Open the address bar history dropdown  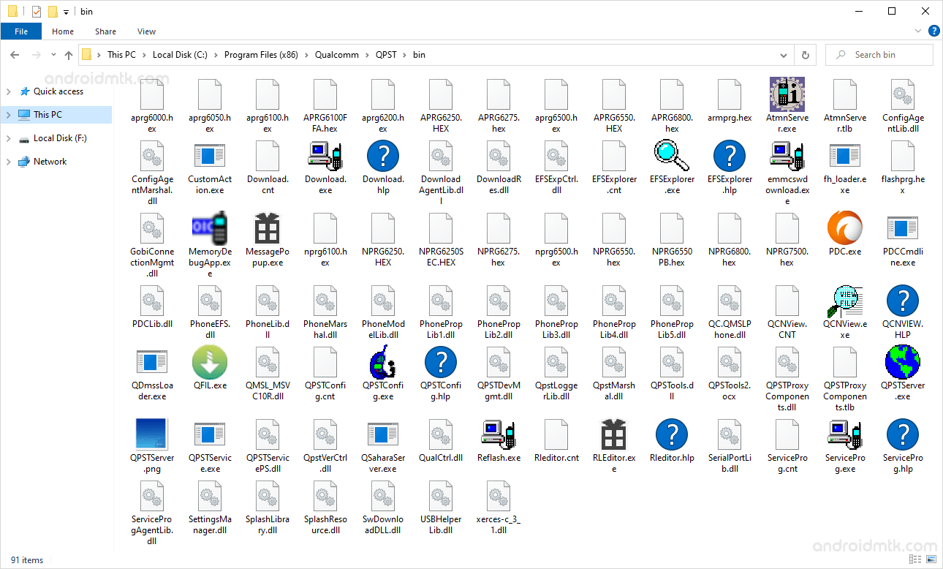[784, 55]
